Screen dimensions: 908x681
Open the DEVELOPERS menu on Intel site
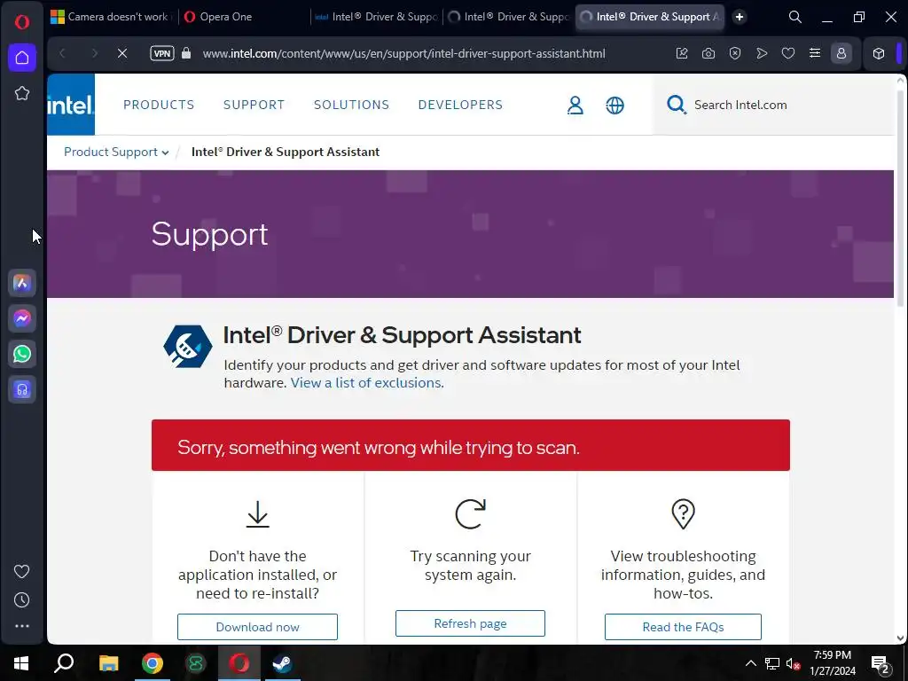click(460, 105)
